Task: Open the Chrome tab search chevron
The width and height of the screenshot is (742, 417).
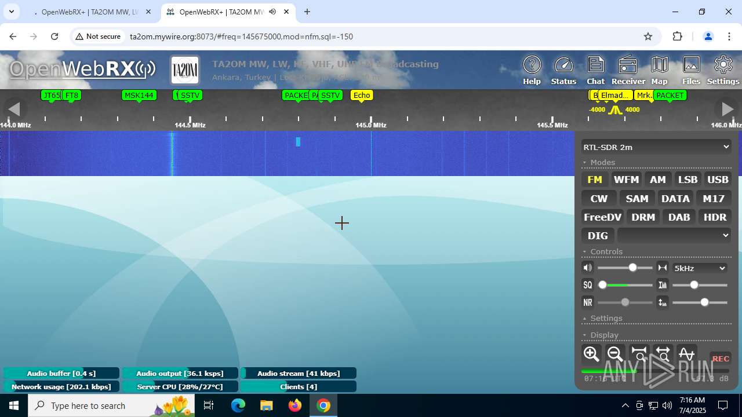Action: click(11, 12)
